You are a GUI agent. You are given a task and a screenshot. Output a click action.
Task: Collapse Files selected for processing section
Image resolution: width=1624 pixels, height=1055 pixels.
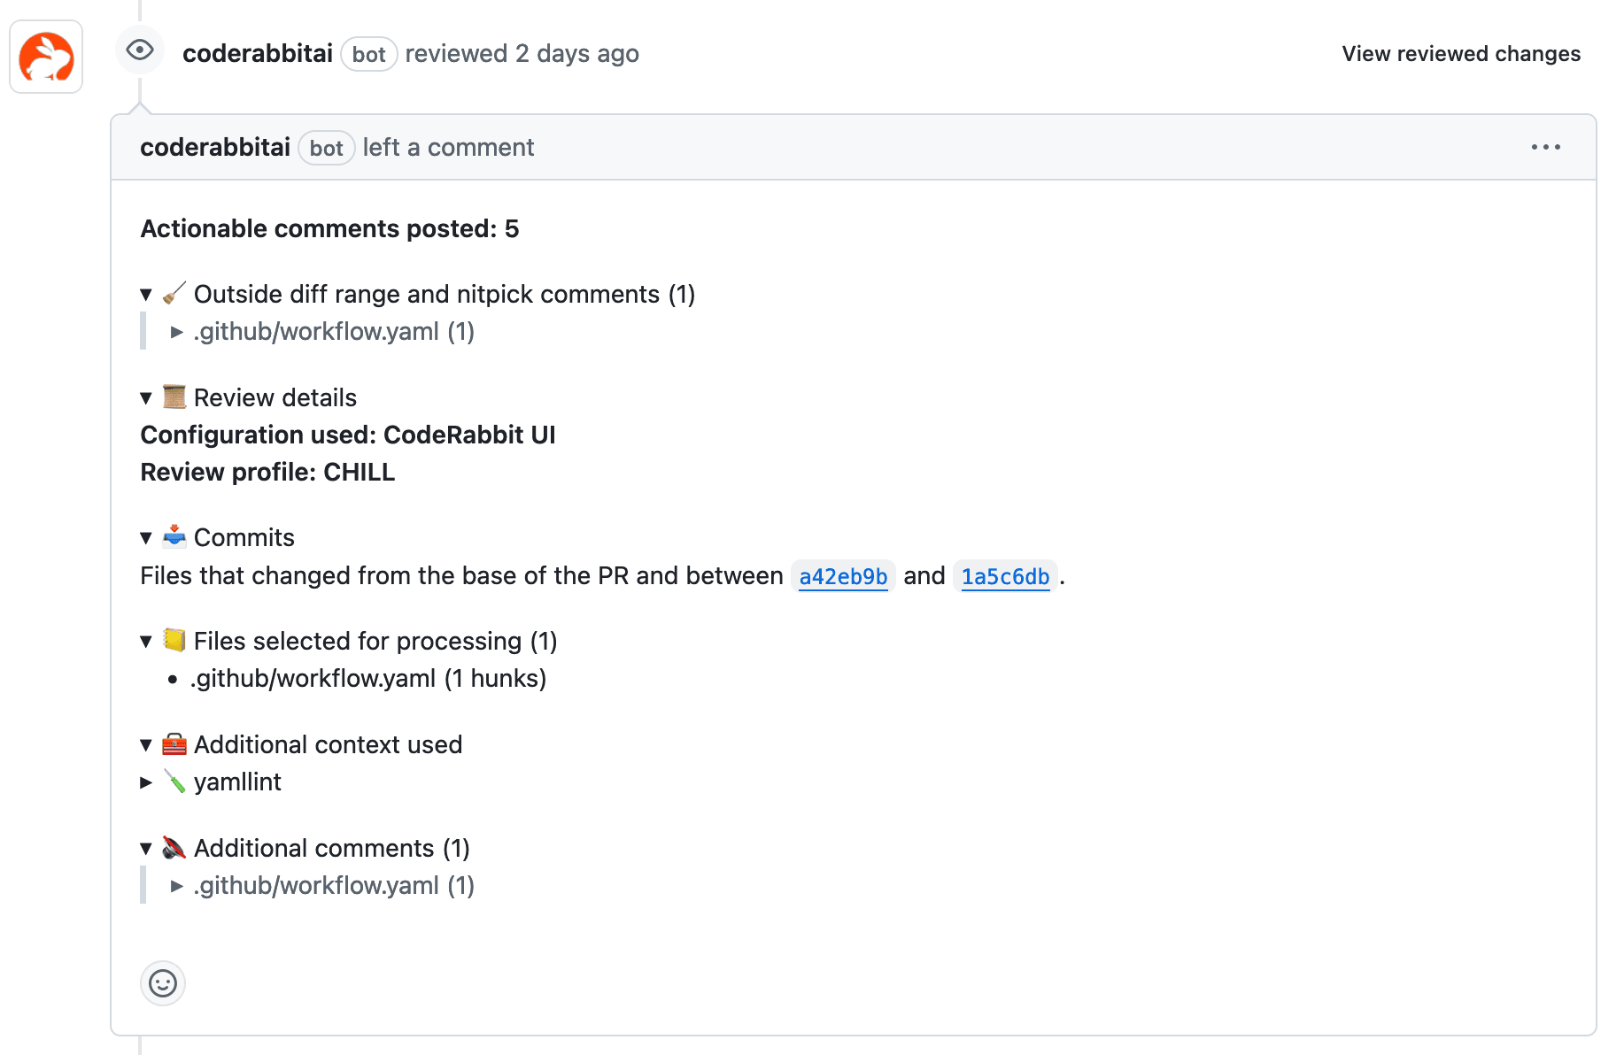click(x=147, y=642)
